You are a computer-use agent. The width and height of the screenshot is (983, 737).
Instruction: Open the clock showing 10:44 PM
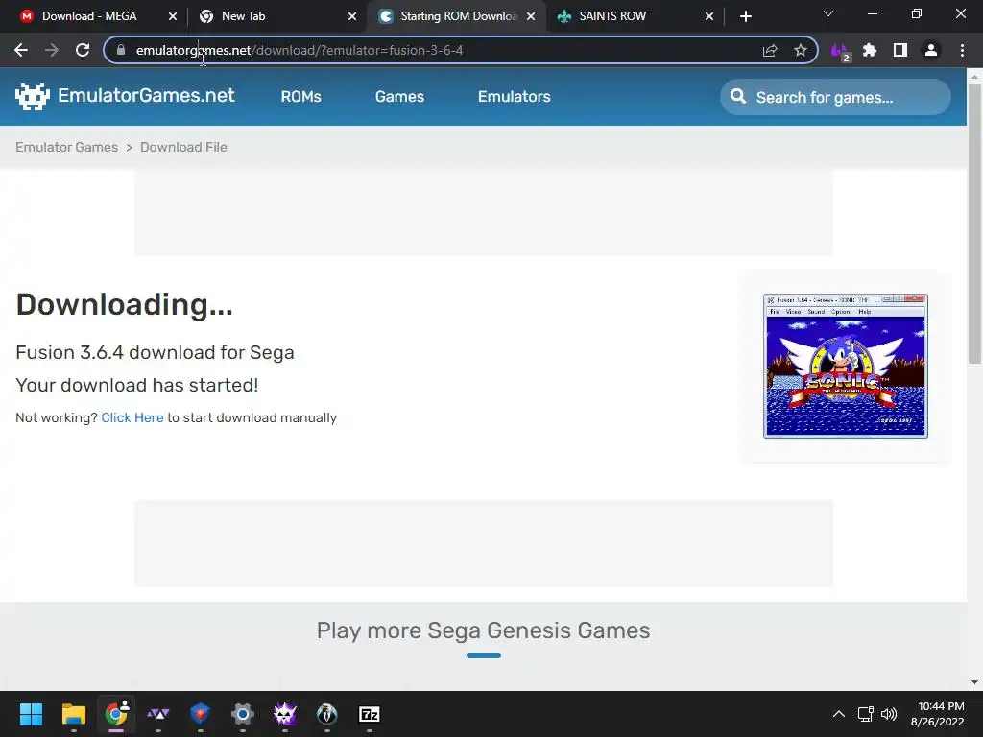coord(938,714)
